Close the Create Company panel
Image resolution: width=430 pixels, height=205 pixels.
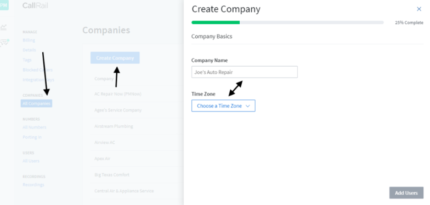click(419, 9)
